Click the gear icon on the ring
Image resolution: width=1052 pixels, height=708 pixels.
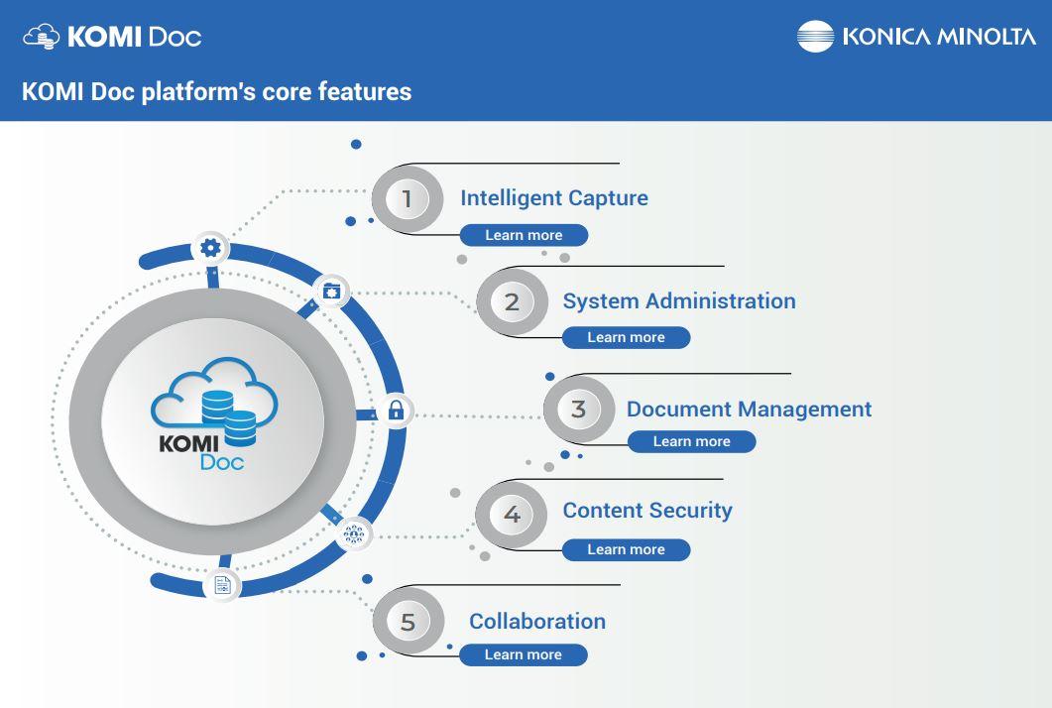pyautogui.click(x=210, y=248)
